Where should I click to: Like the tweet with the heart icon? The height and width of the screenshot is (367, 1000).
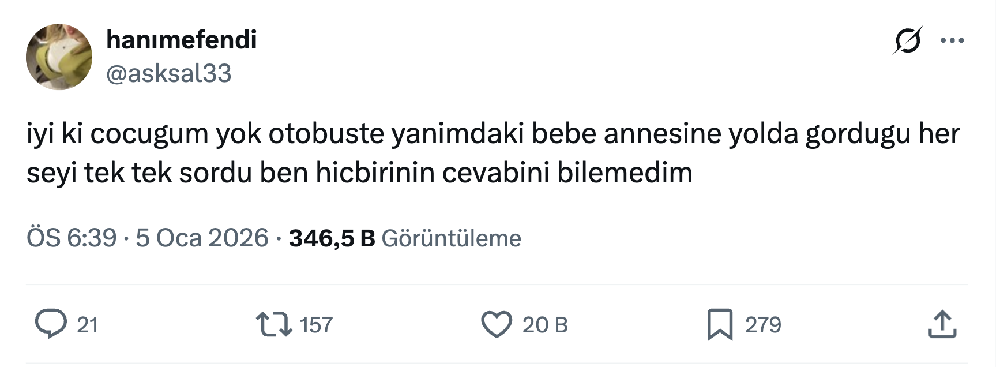(497, 324)
